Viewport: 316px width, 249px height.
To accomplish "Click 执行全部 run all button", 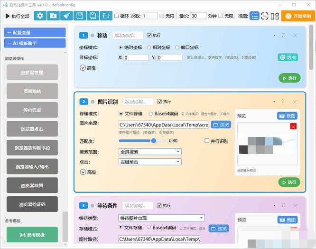I will (x=18, y=16).
